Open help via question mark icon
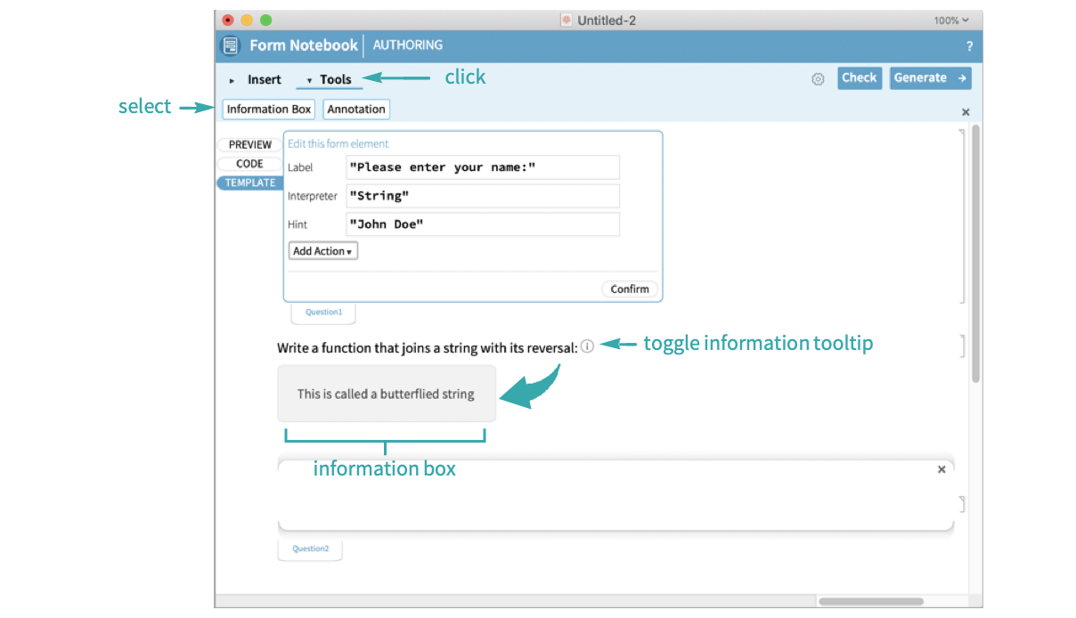This screenshot has width=1076, height=618. [x=969, y=46]
